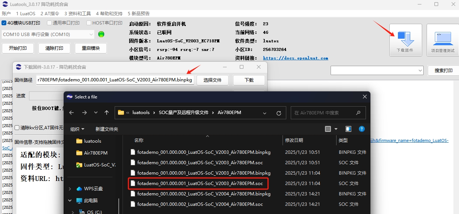Open 项目管理测试 project management icon
The width and height of the screenshot is (459, 214).
443,40
